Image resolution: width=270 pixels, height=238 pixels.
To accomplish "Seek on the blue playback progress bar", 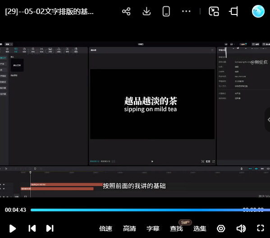I will tap(150, 210).
